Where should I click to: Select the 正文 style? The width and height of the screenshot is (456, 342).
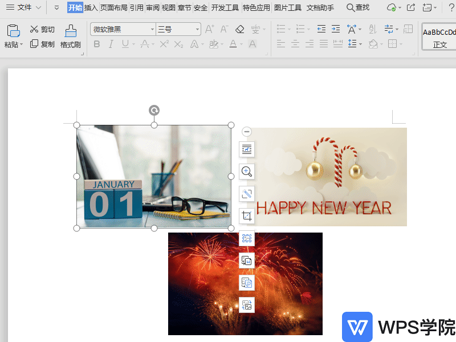(439, 37)
